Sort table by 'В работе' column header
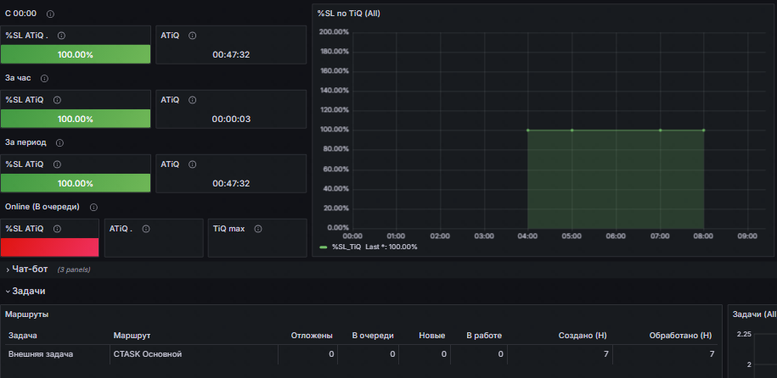Image resolution: width=777 pixels, height=378 pixels. (484, 336)
